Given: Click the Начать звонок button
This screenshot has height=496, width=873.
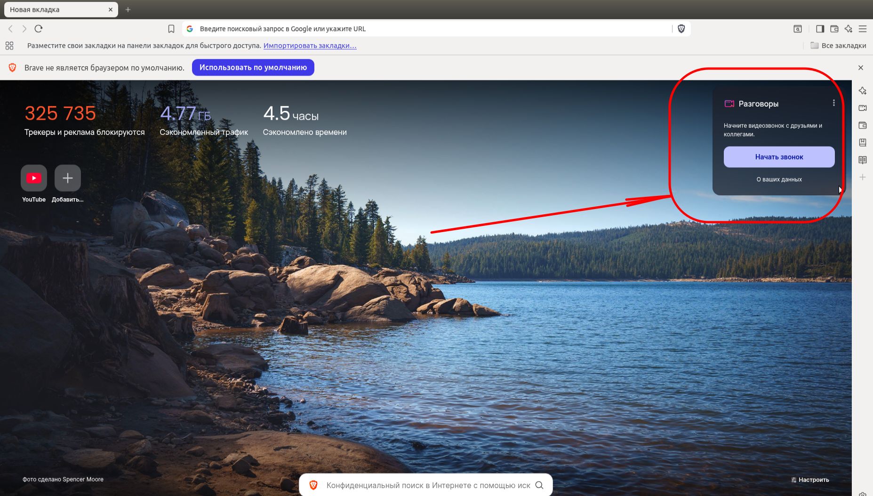Looking at the screenshot, I should tap(779, 157).
